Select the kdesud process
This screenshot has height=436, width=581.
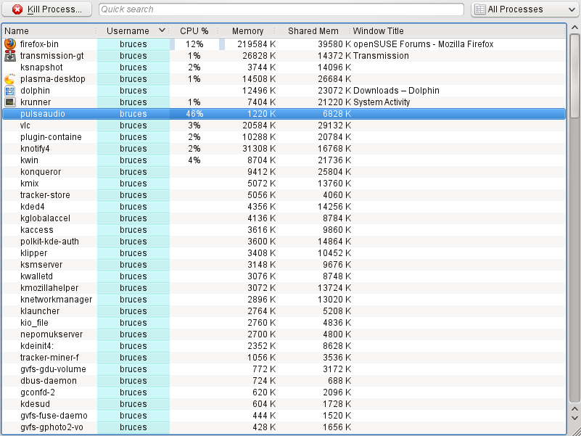click(35, 404)
